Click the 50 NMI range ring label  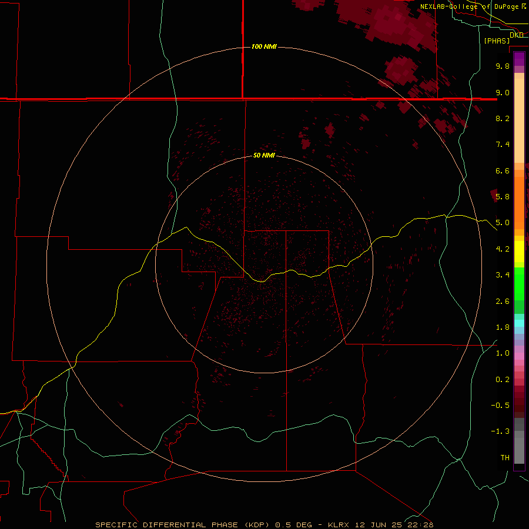tap(264, 155)
